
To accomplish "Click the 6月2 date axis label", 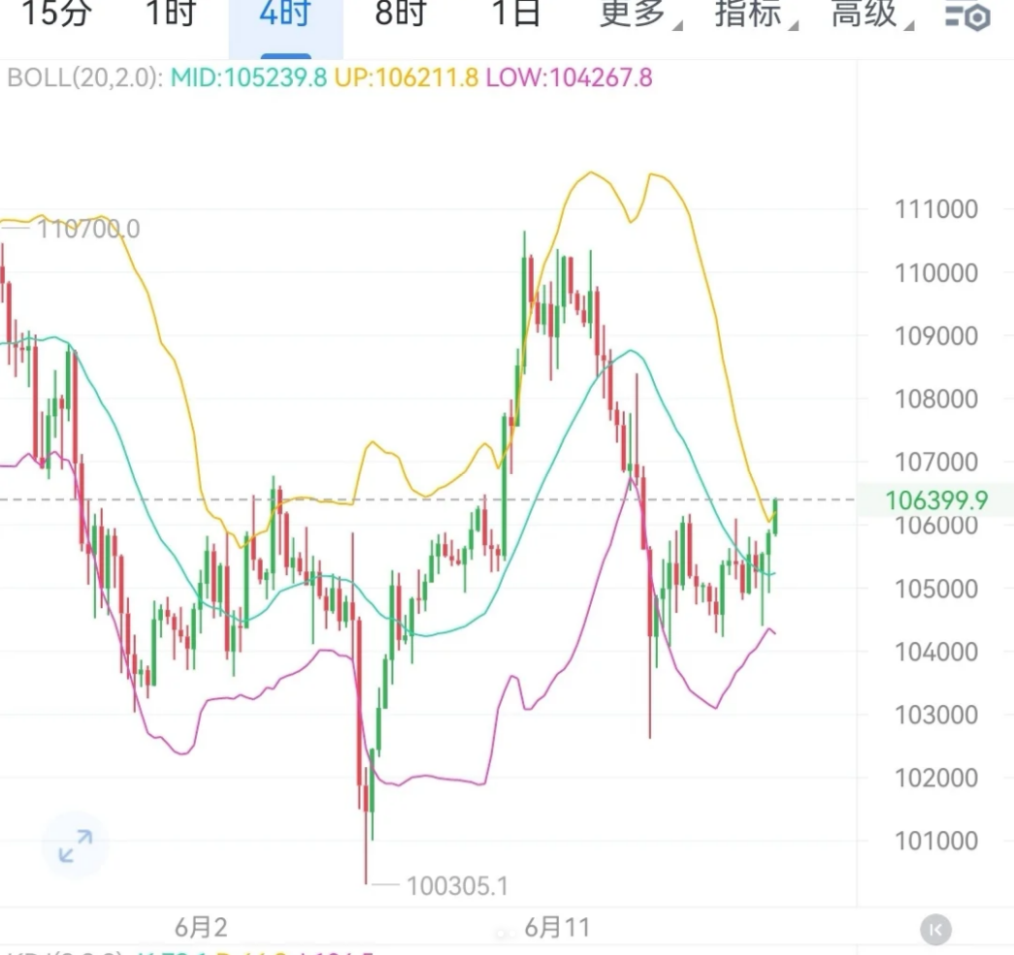I will (x=201, y=928).
